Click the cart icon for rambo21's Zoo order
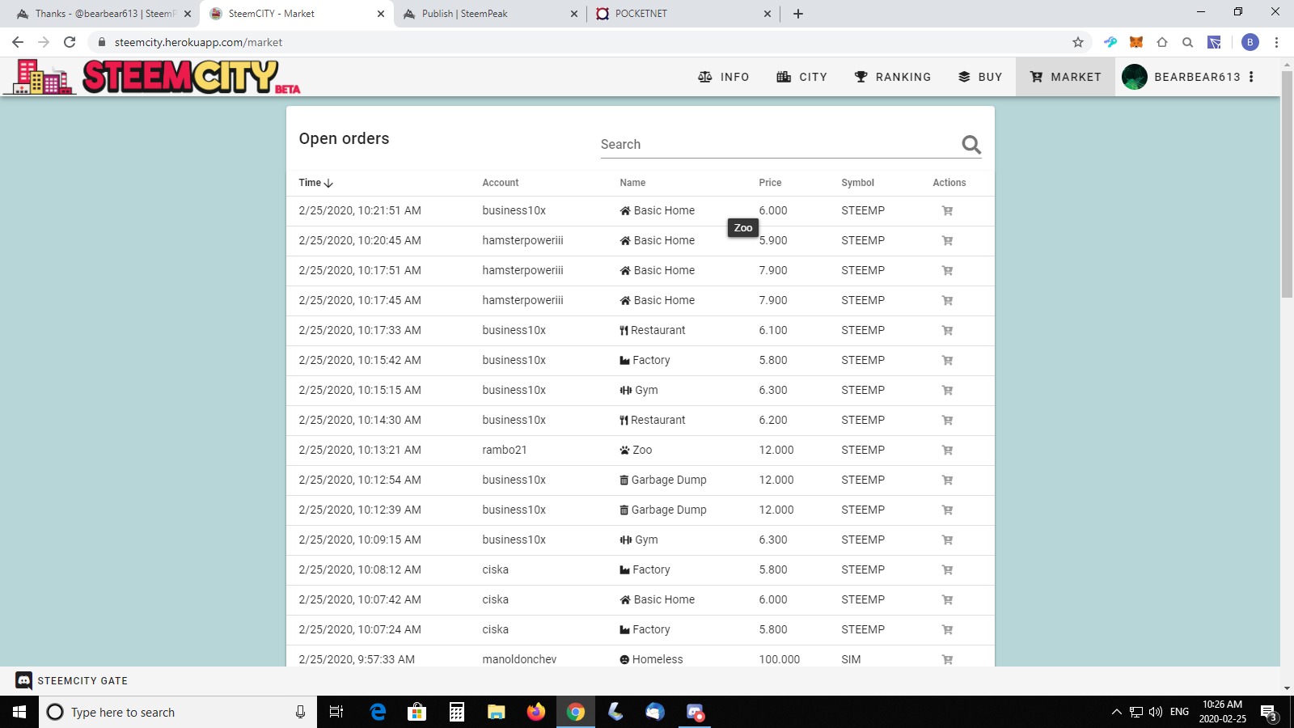This screenshot has width=1294, height=728. pos(947,451)
